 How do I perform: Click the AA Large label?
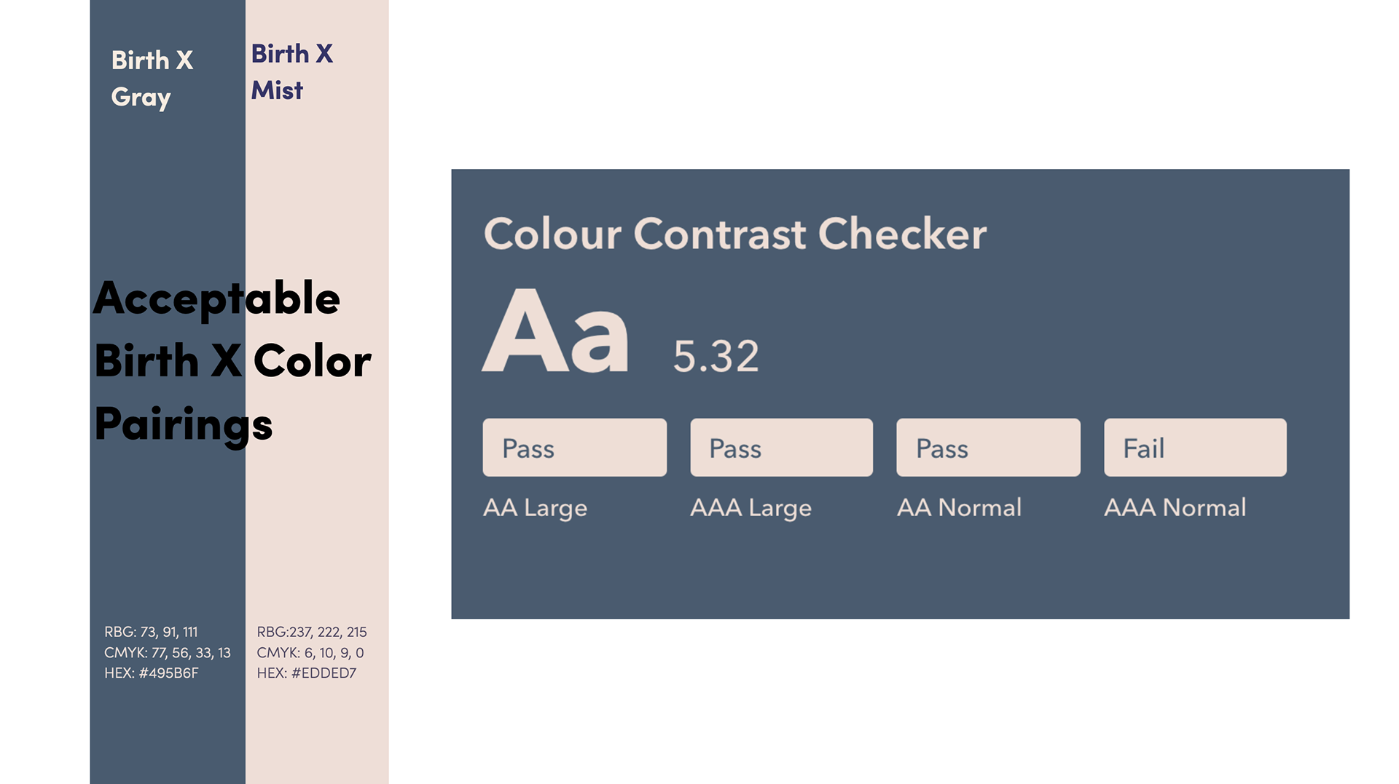tap(535, 507)
